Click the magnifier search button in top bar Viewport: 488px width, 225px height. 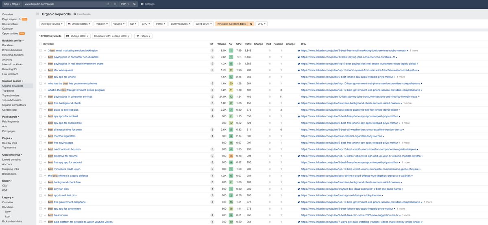pos(135,4)
